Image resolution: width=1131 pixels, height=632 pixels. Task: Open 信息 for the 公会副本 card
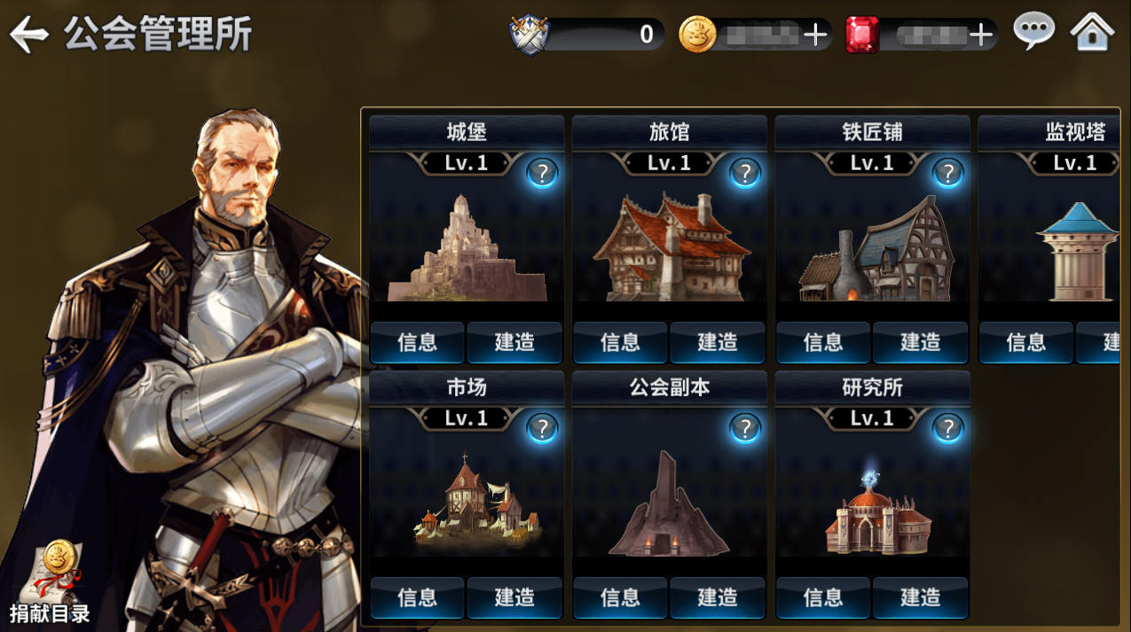620,597
